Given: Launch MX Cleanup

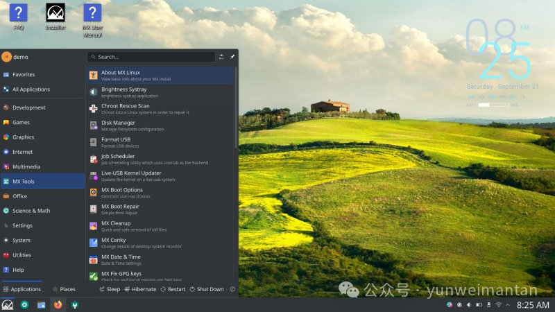Looking at the screenshot, I should (160, 227).
